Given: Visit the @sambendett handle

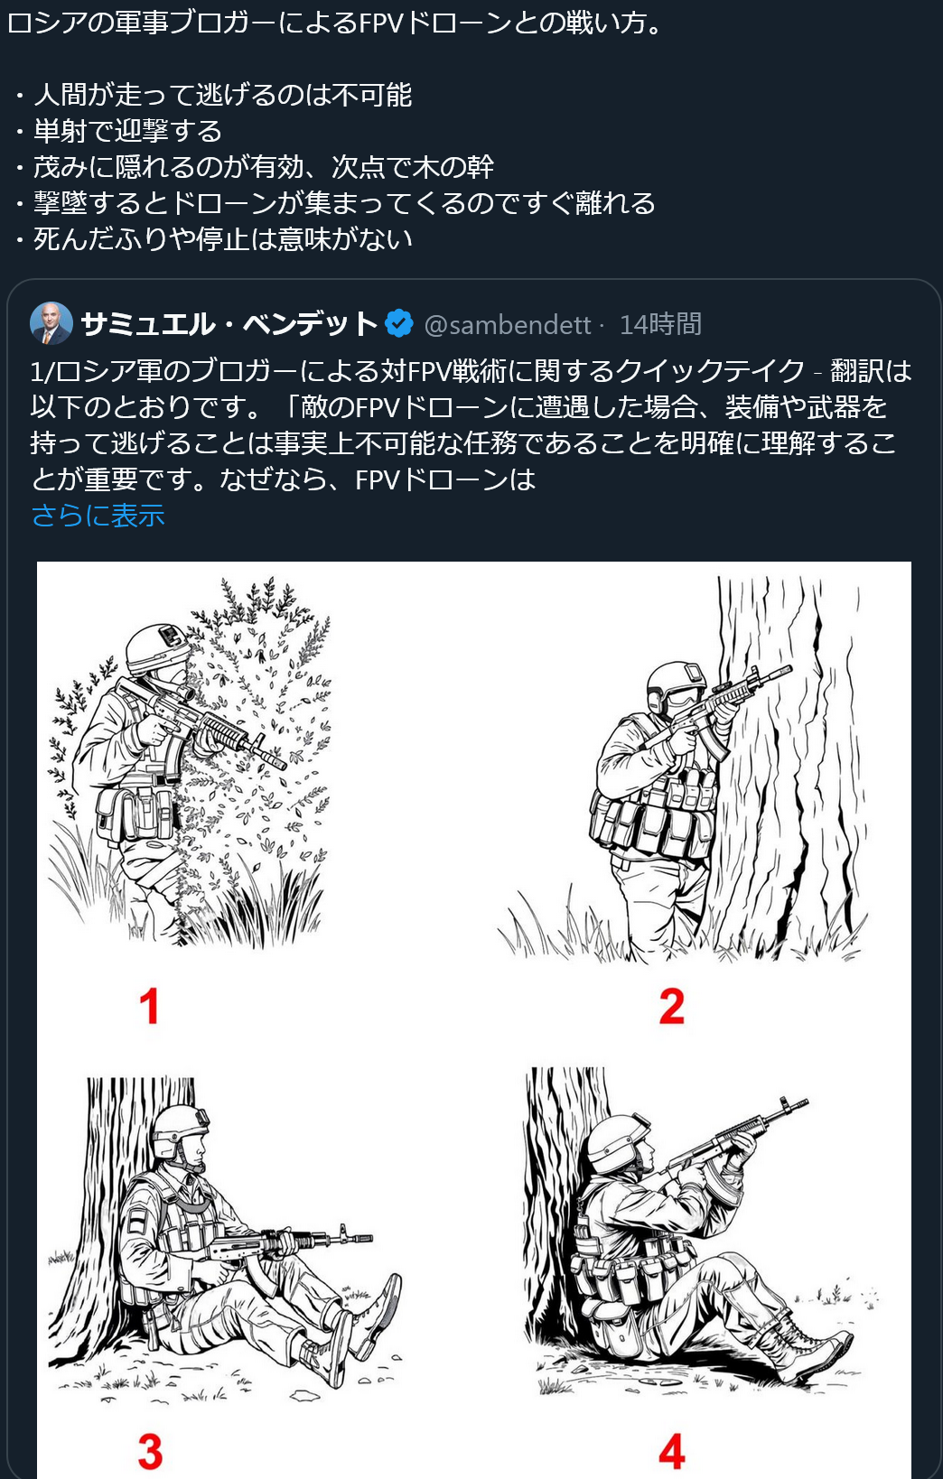Looking at the screenshot, I should tap(508, 324).
